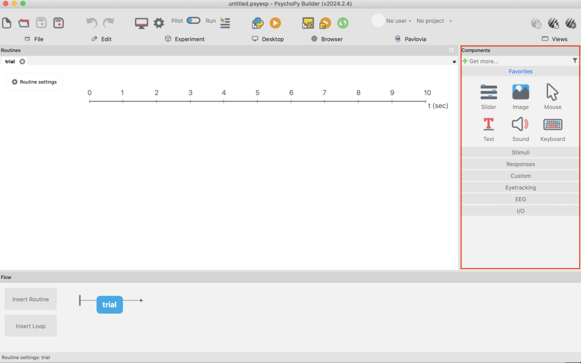581x363 pixels.
Task: Compile experiment to Python script
Action: (258, 23)
